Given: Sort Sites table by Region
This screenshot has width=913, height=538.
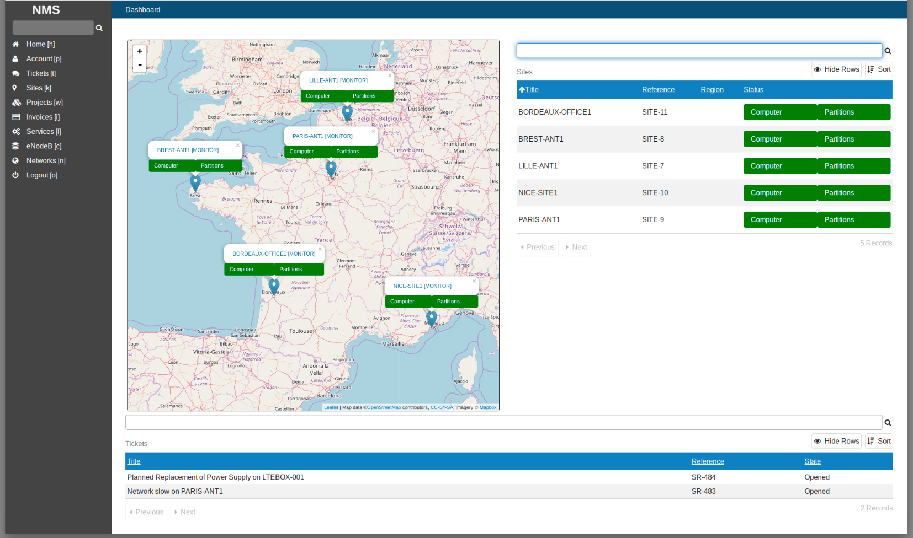Looking at the screenshot, I should (712, 90).
